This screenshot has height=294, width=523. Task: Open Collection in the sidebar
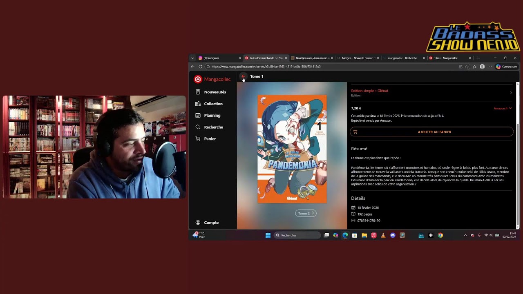tap(209, 104)
